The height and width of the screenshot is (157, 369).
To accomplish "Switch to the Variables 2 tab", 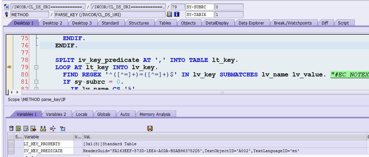I will [56, 114].
